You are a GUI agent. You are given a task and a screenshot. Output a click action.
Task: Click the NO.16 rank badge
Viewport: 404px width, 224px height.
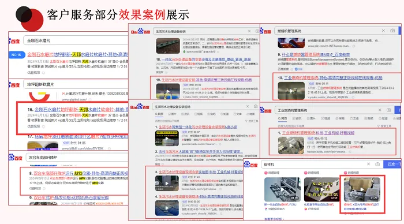[16, 55]
